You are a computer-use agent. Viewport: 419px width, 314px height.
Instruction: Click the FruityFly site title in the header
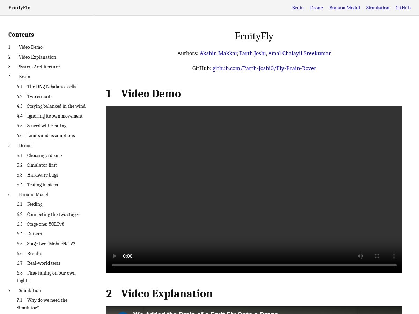19,8
